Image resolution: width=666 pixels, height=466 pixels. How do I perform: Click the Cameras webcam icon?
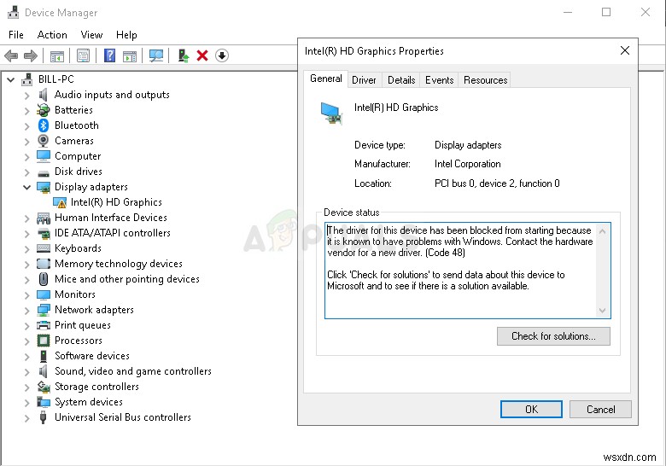click(x=44, y=141)
